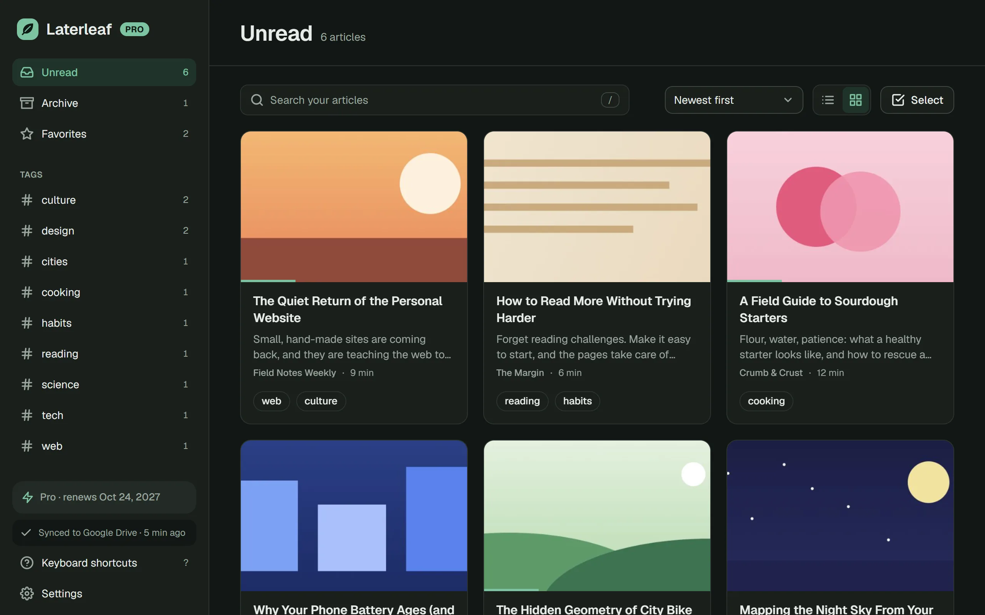Screen dimensions: 985x615
Task: Open the Favorites section
Action: tap(104, 134)
